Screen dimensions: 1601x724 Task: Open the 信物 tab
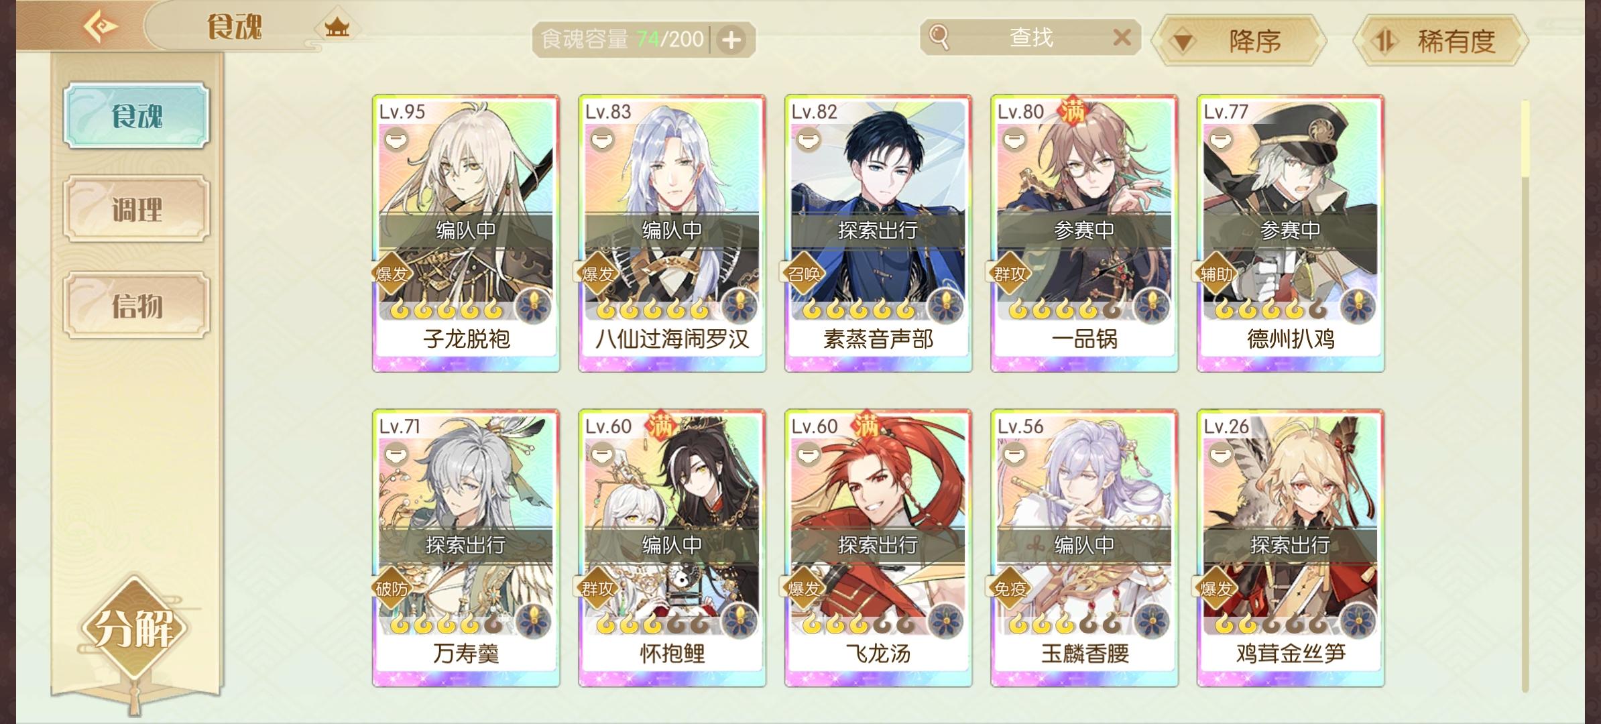pos(137,306)
